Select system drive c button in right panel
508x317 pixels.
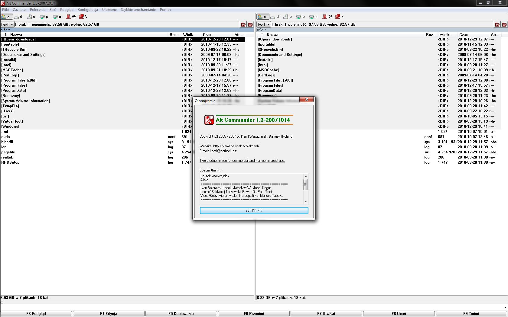click(262, 17)
